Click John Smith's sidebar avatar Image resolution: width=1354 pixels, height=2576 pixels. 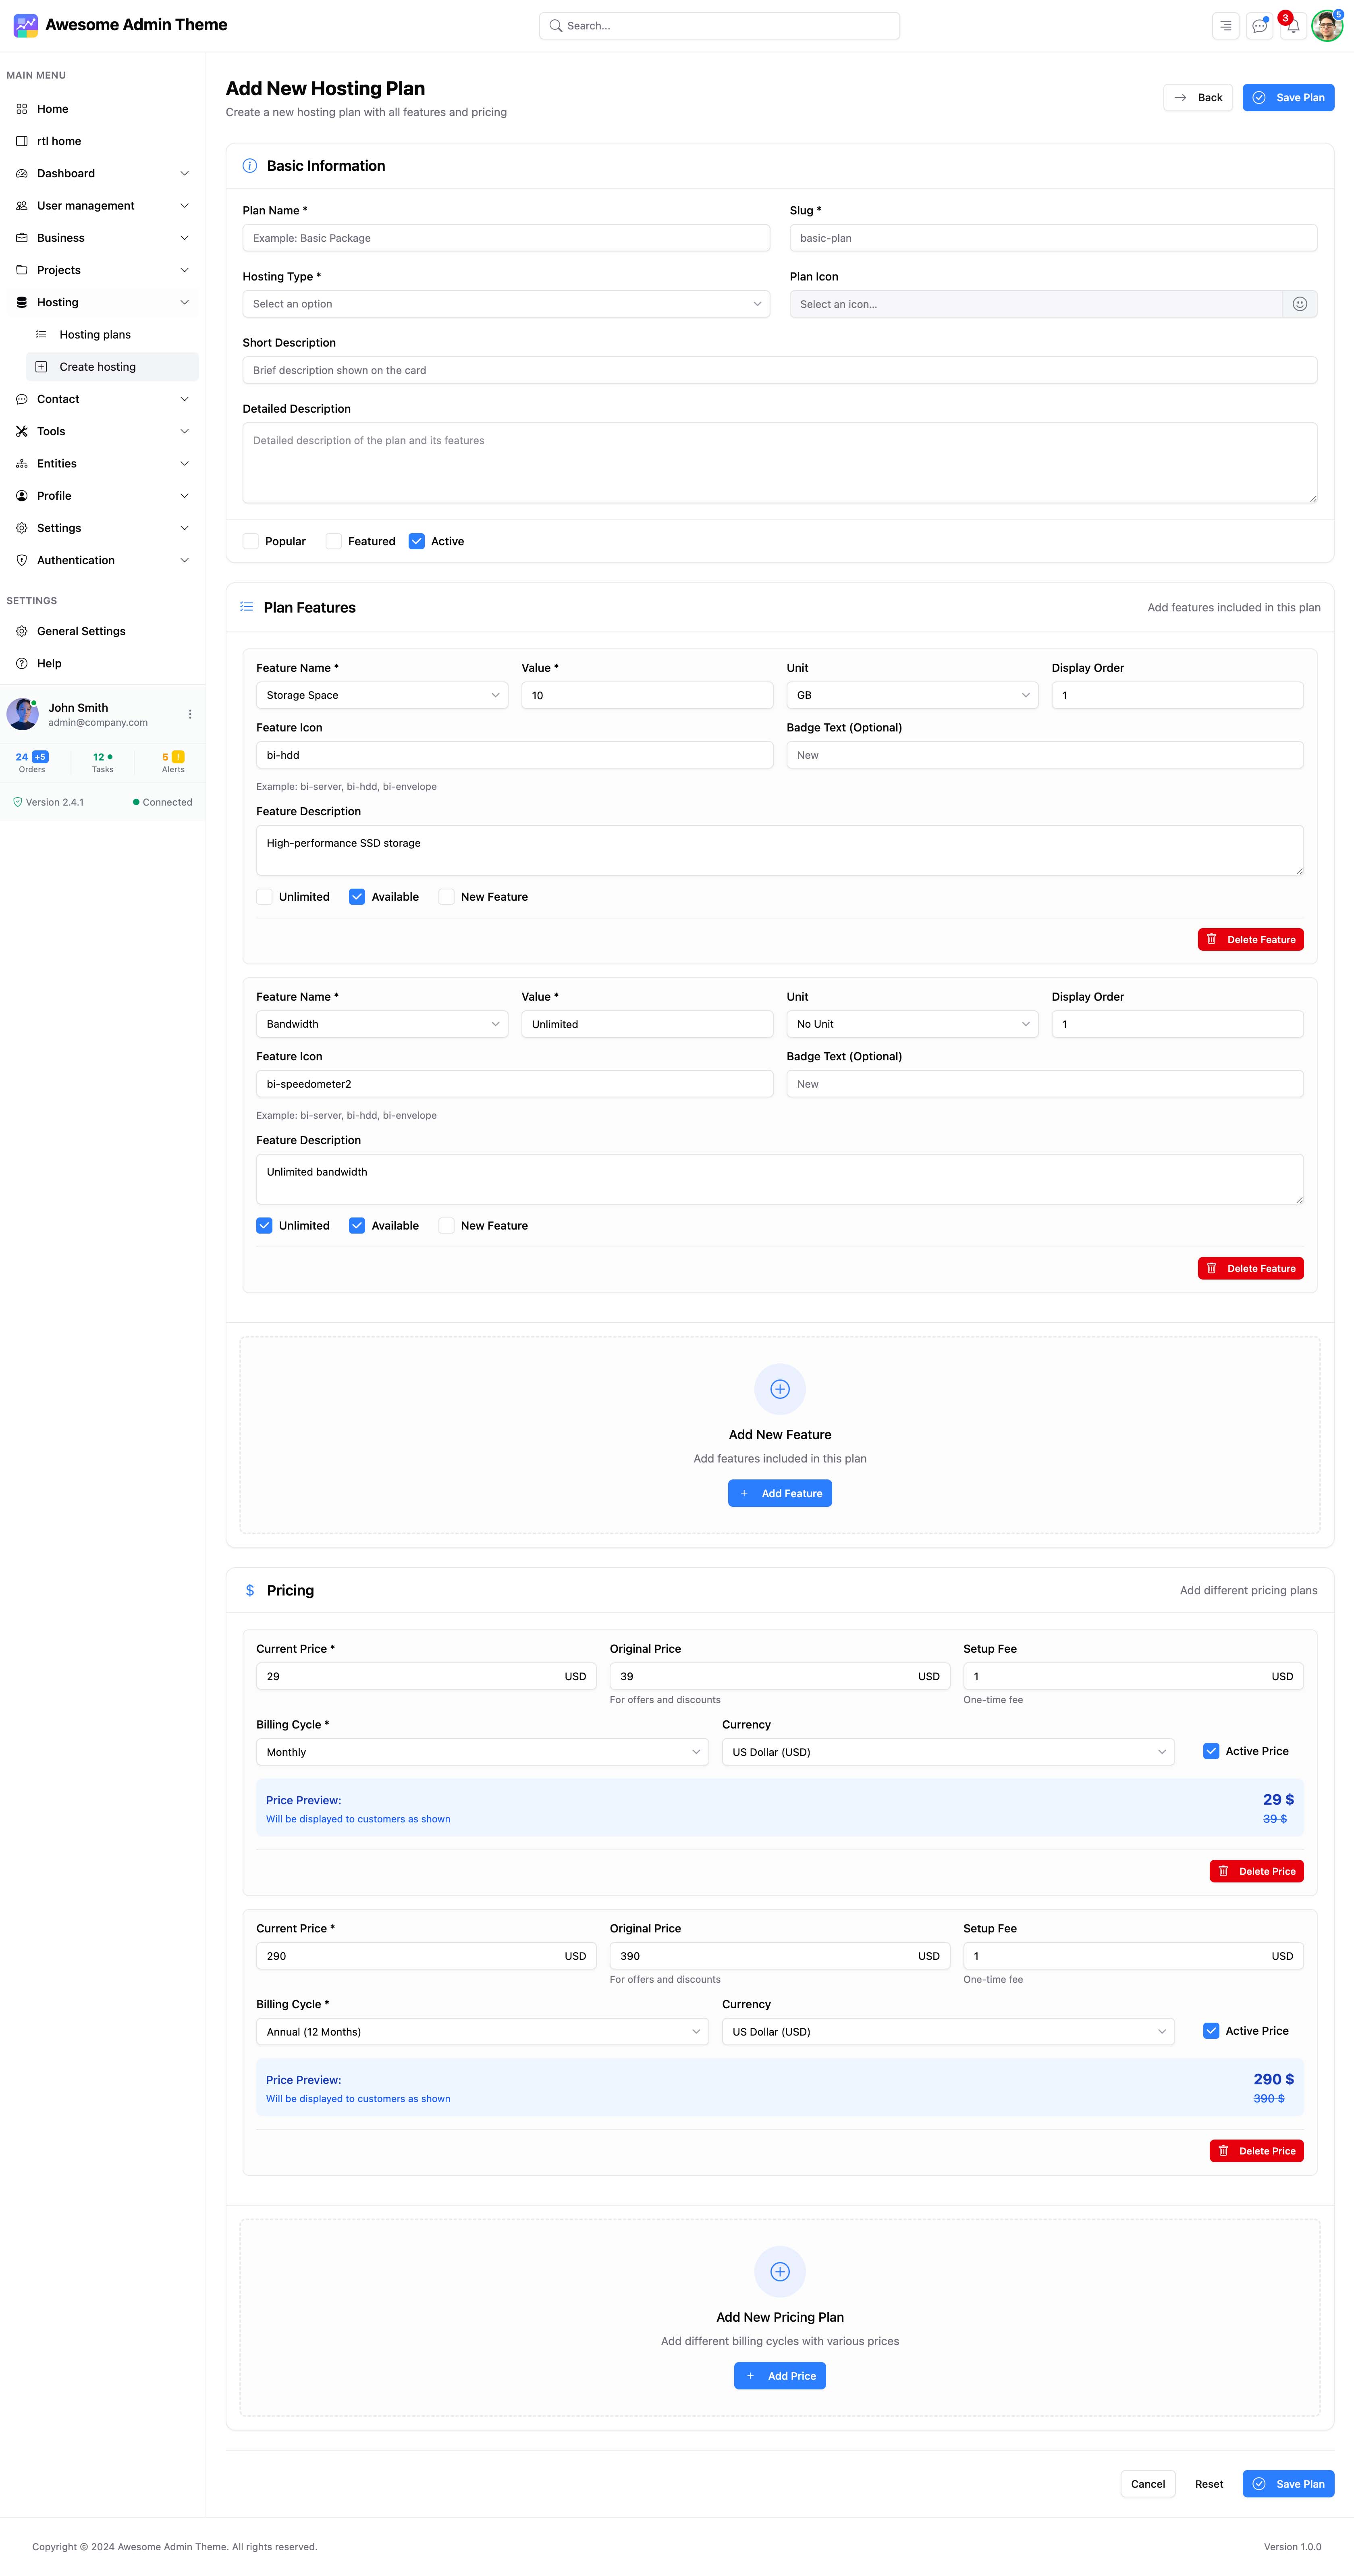pyautogui.click(x=22, y=714)
